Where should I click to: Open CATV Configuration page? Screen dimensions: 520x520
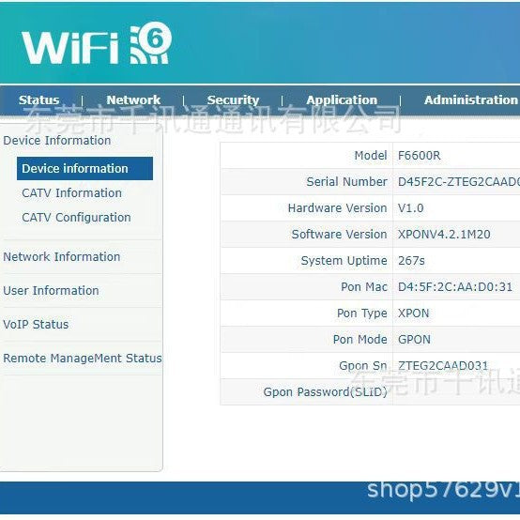point(76,218)
